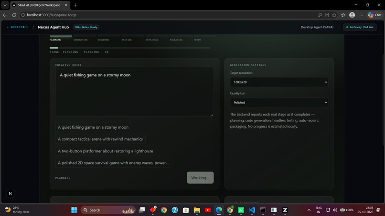Go back to the Workspace

pos(17,27)
